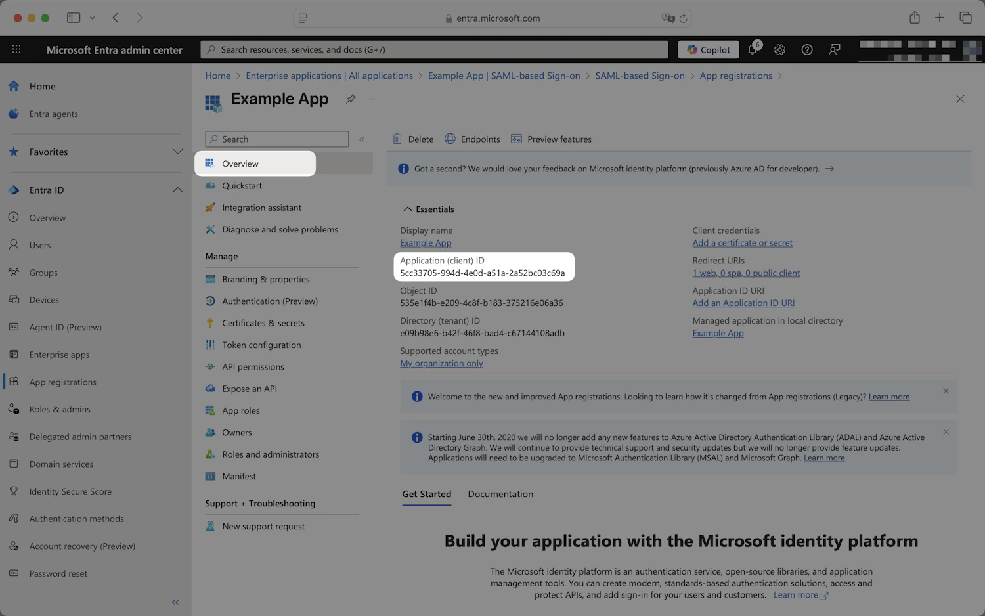
Task: Dismiss the ADAL deprecation notice banner
Action: (x=946, y=432)
